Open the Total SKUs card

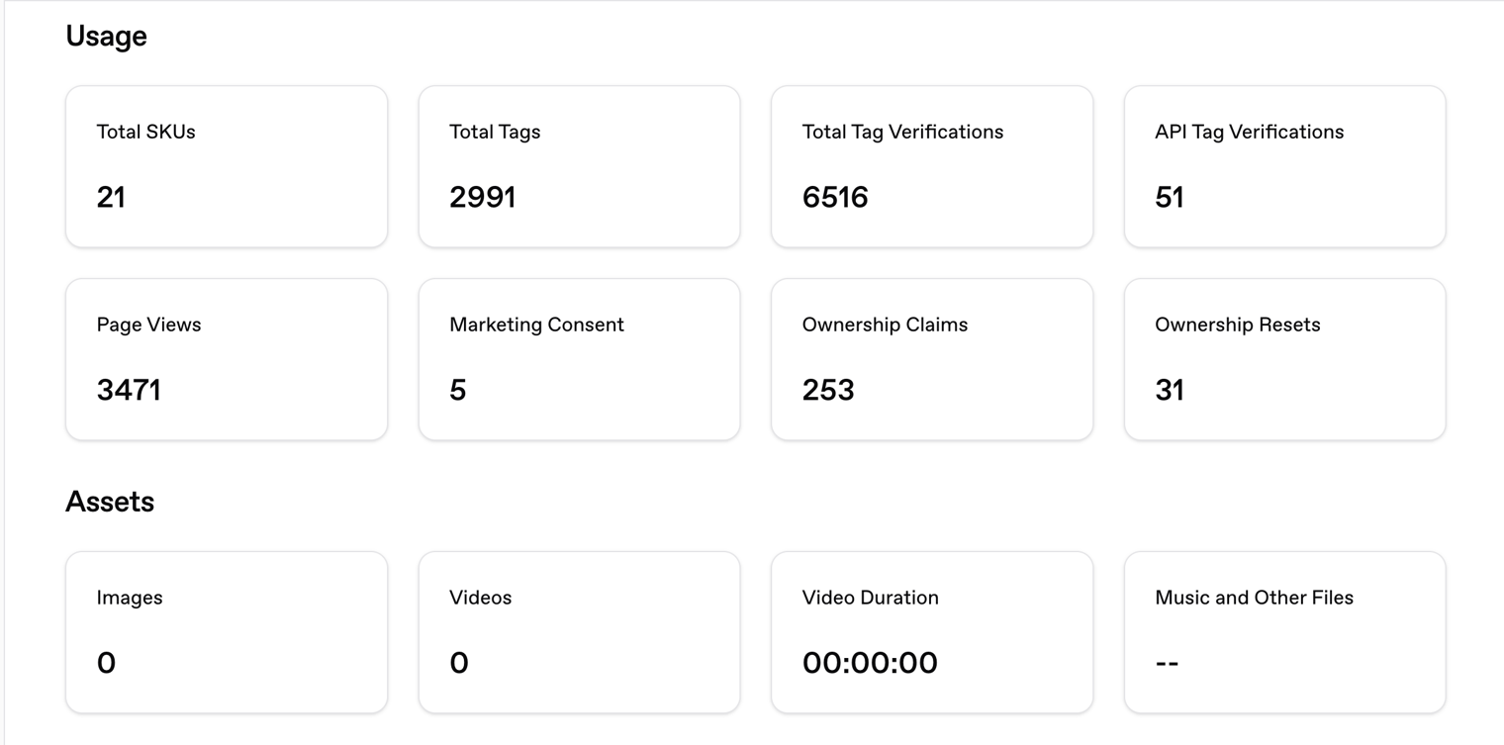(227, 166)
